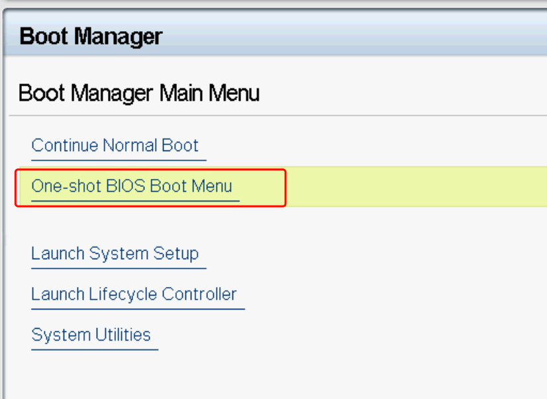Click the divider line under Main Menu heading
This screenshot has height=399, width=547.
[278, 116]
